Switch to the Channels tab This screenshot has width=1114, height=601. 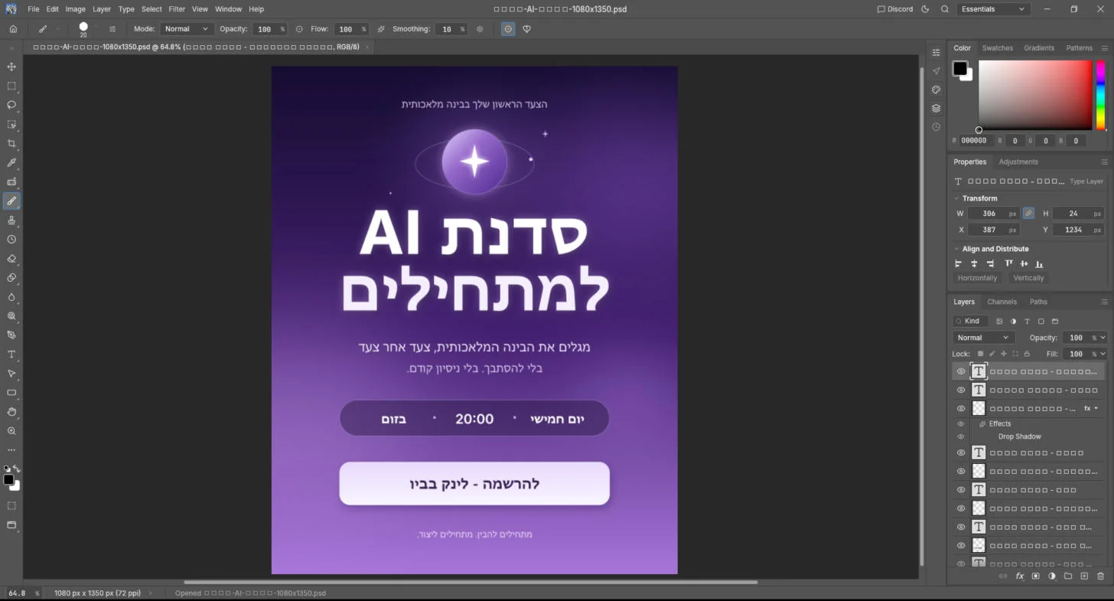click(1002, 302)
